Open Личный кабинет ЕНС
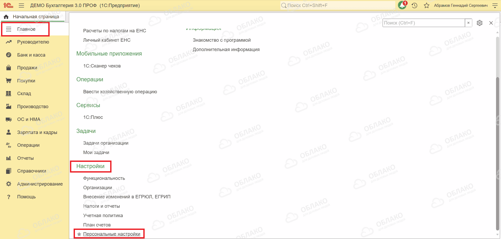 [x=107, y=40]
